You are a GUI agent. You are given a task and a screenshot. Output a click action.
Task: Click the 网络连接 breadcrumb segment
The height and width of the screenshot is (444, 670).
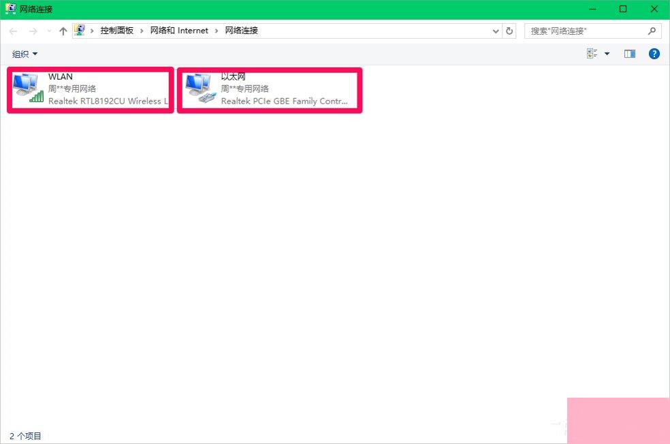tap(242, 31)
